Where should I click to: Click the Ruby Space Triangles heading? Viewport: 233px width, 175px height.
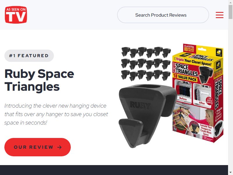(39, 80)
